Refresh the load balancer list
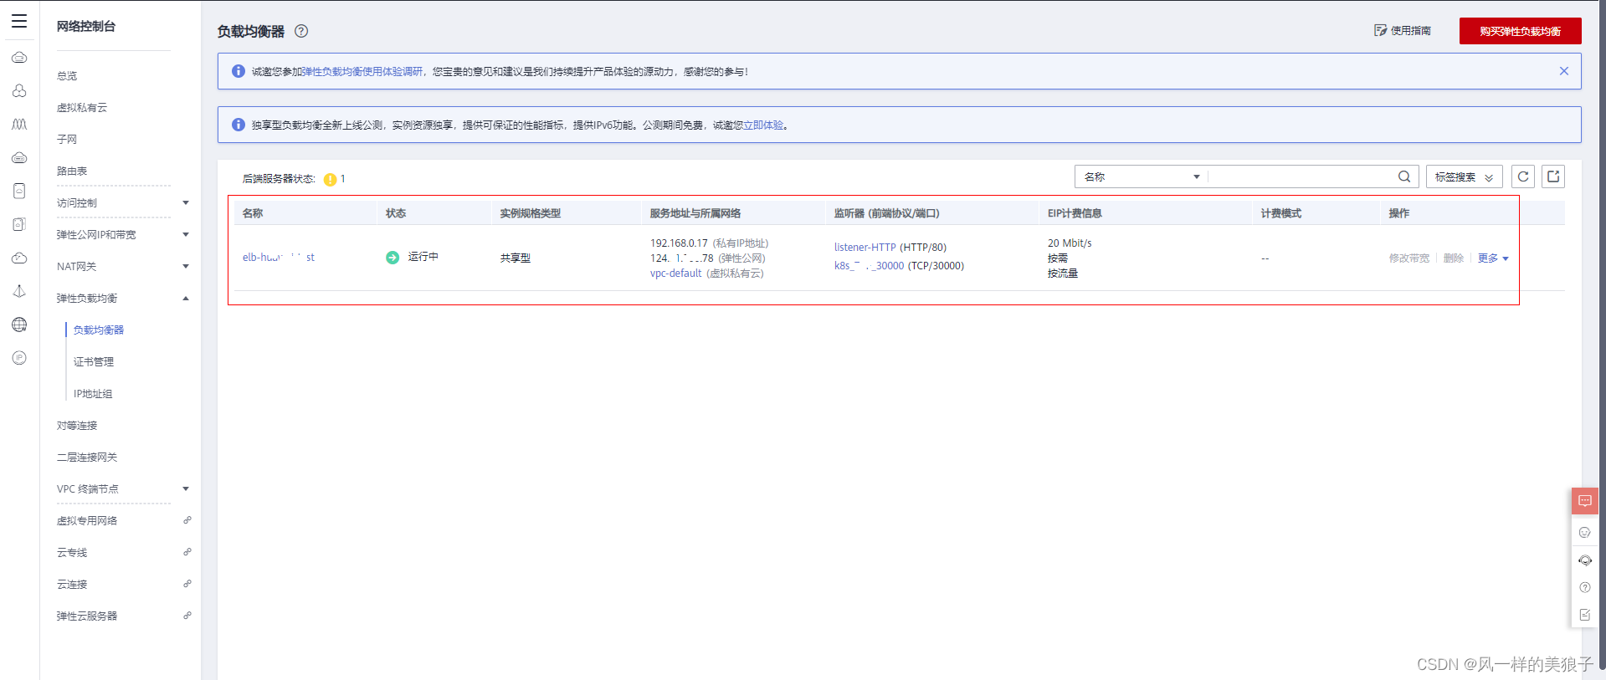The height and width of the screenshot is (680, 1606). point(1523,176)
